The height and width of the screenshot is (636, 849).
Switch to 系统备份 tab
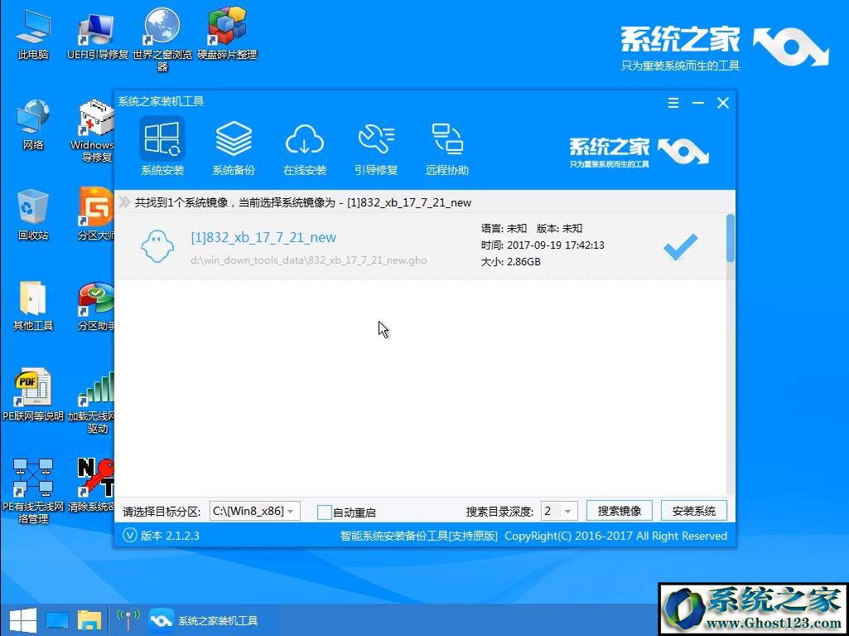click(234, 148)
